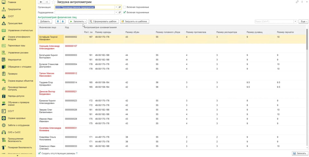Open the Подразделение field's linked record
Screen dimensions: 309x157
119,12
